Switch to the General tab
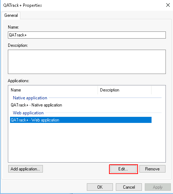The image size is (173, 194). [11, 15]
